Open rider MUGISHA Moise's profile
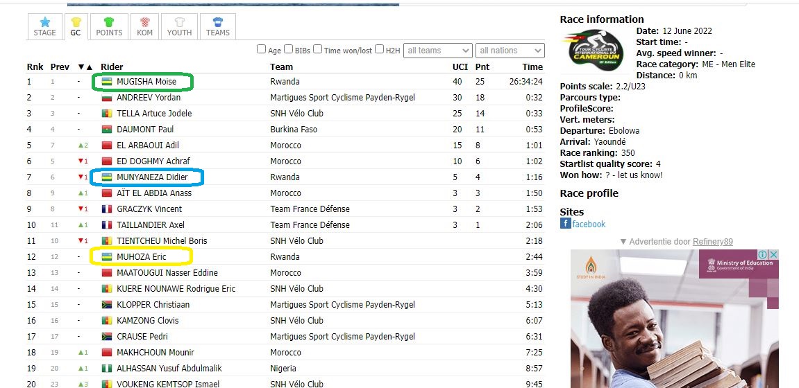 coord(146,82)
